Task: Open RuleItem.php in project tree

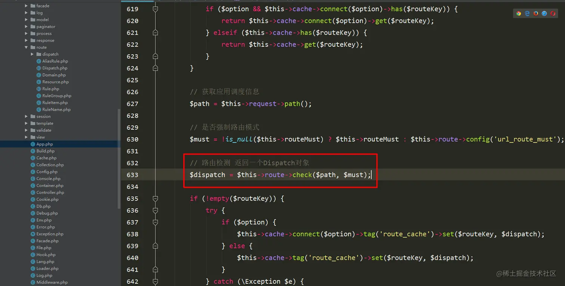Action: coord(55,103)
